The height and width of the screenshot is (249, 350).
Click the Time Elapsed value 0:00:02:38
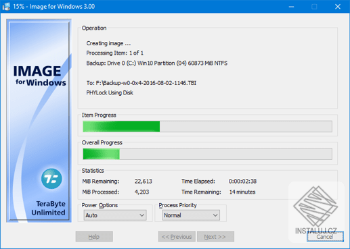(242, 182)
